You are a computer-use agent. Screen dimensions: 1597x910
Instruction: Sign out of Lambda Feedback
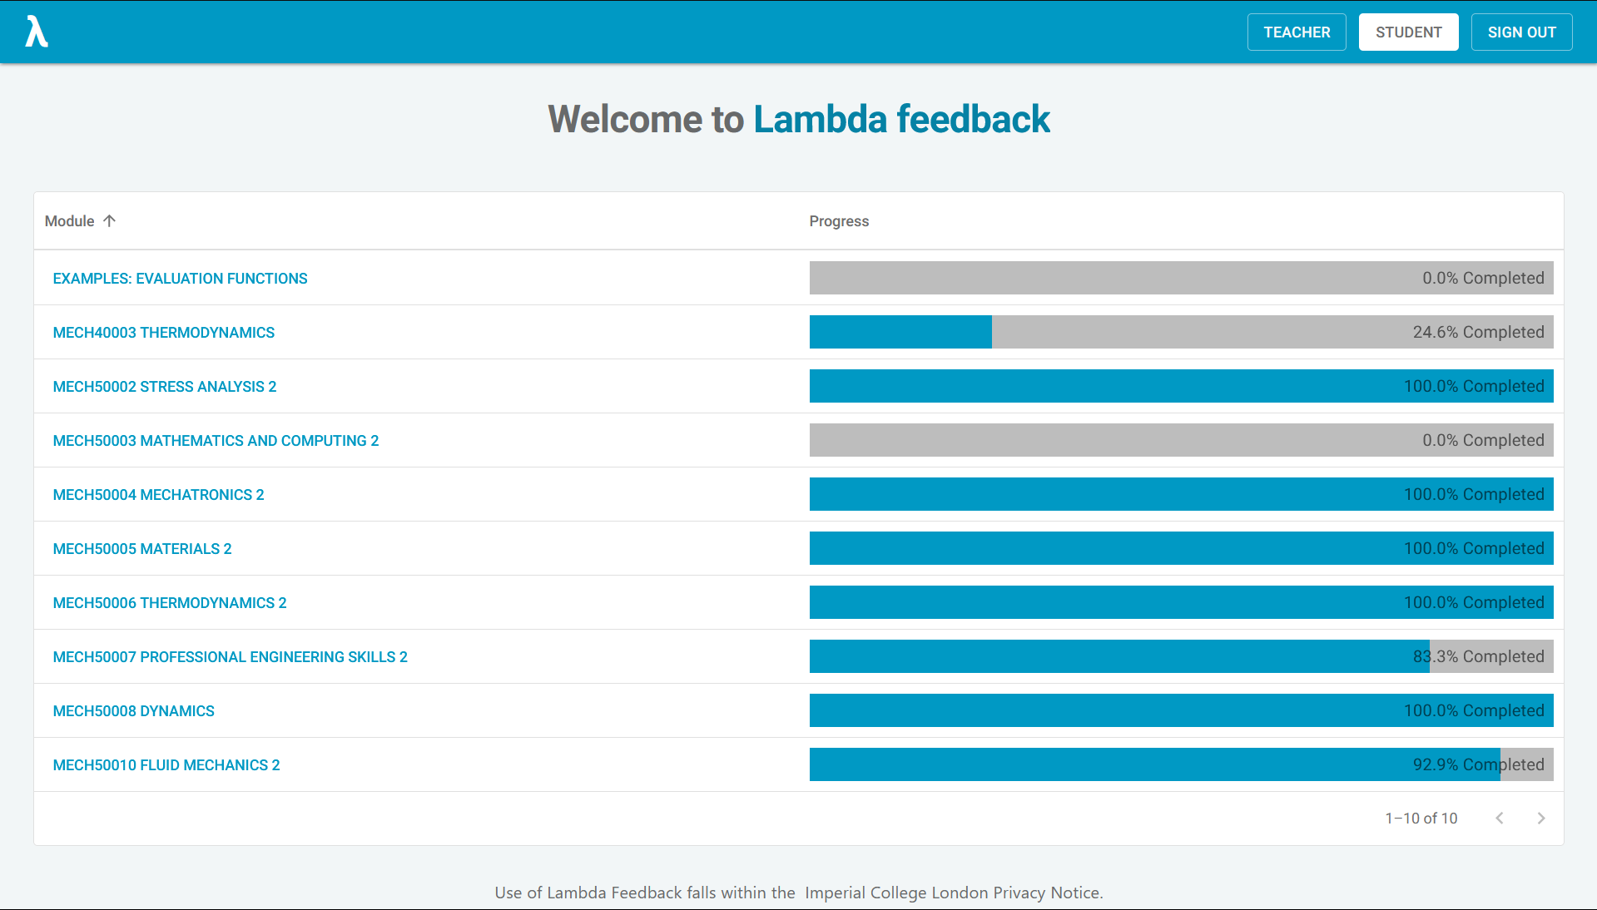(x=1521, y=32)
